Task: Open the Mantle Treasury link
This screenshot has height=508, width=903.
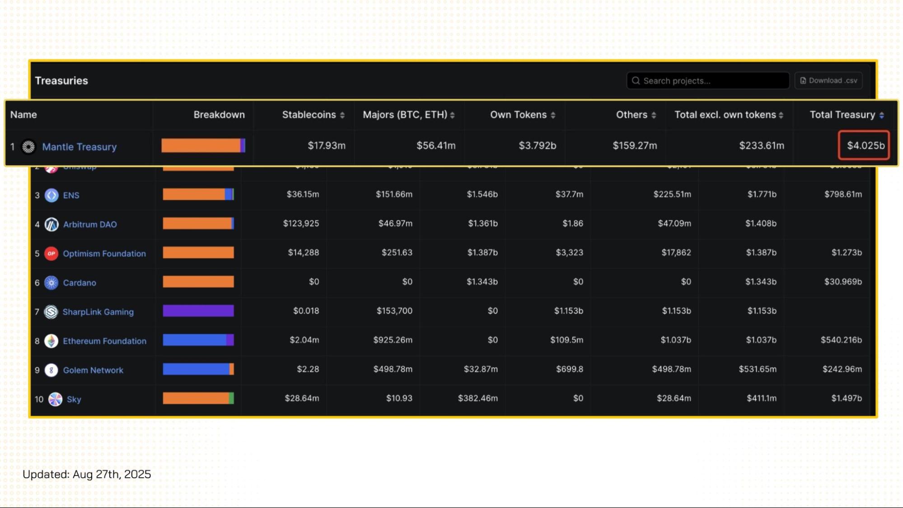Action: click(80, 147)
